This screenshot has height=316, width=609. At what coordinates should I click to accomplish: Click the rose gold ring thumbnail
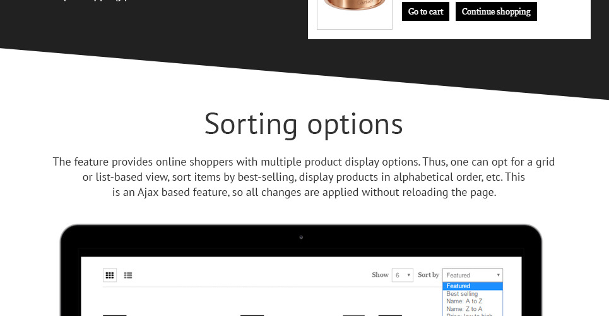(x=354, y=13)
